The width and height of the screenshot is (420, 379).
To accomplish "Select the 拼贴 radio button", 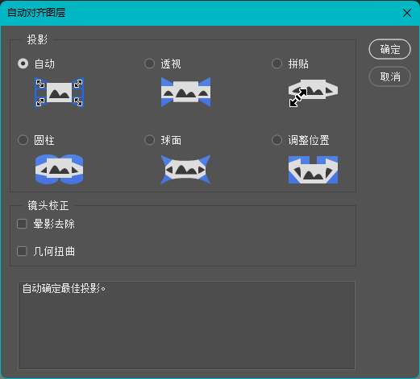I will tap(277, 64).
